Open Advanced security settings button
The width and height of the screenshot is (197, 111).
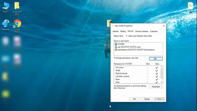coord(156,87)
